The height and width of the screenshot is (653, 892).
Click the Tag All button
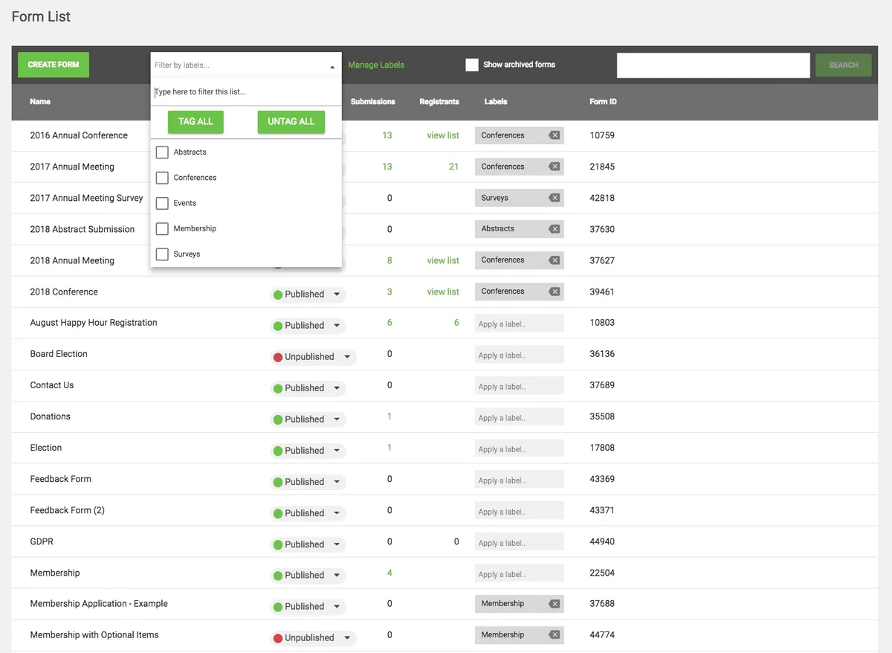(195, 122)
